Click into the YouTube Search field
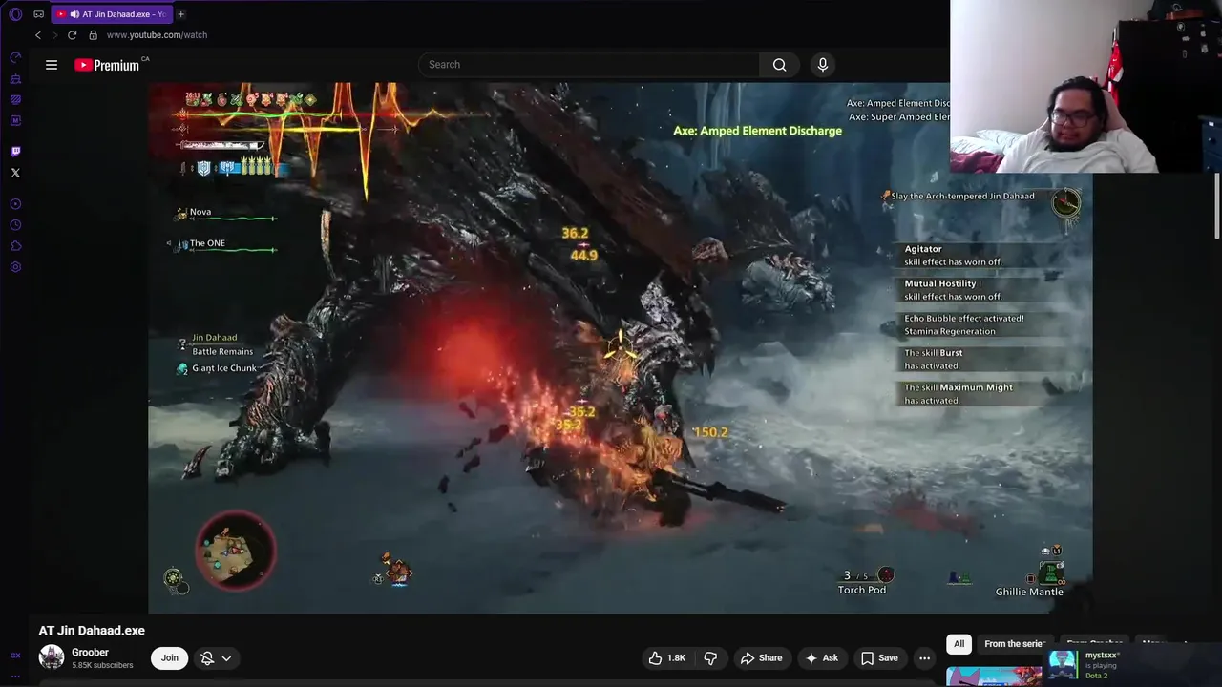The height and width of the screenshot is (687, 1222). click(x=588, y=65)
